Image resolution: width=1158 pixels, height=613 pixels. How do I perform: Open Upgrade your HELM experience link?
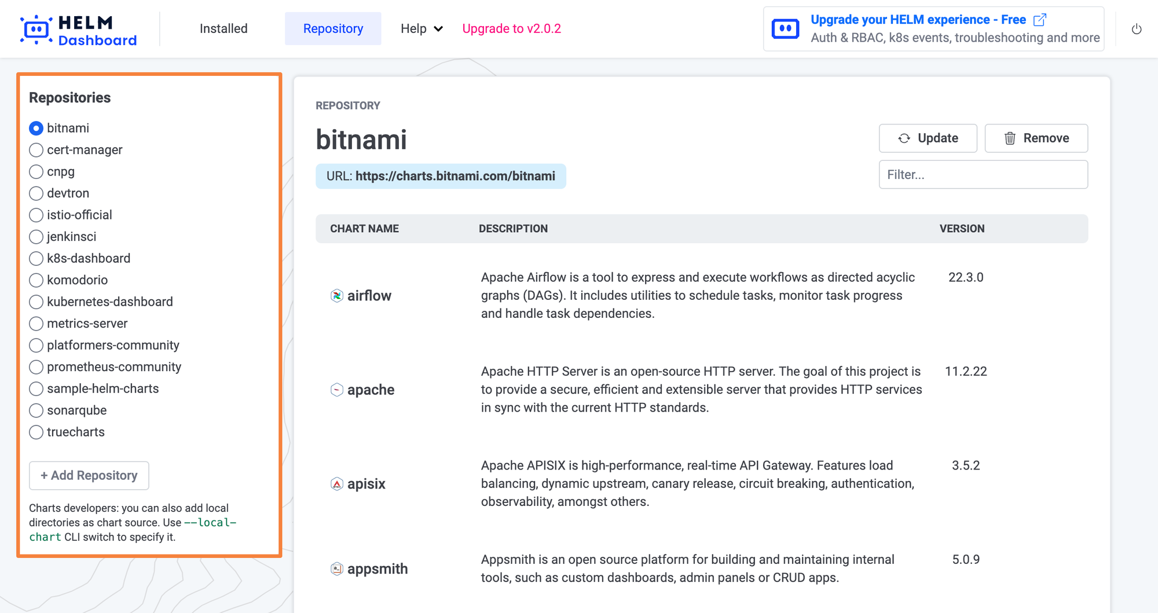918,20
